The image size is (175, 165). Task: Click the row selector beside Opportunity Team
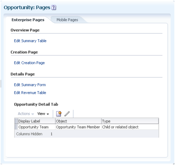[x=16, y=127]
